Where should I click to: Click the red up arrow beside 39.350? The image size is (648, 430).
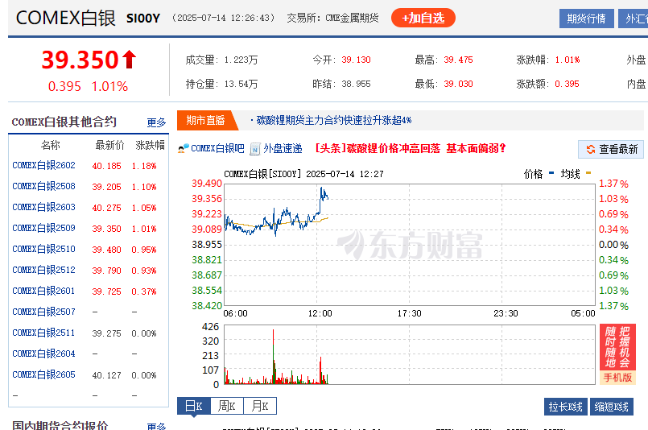129,59
